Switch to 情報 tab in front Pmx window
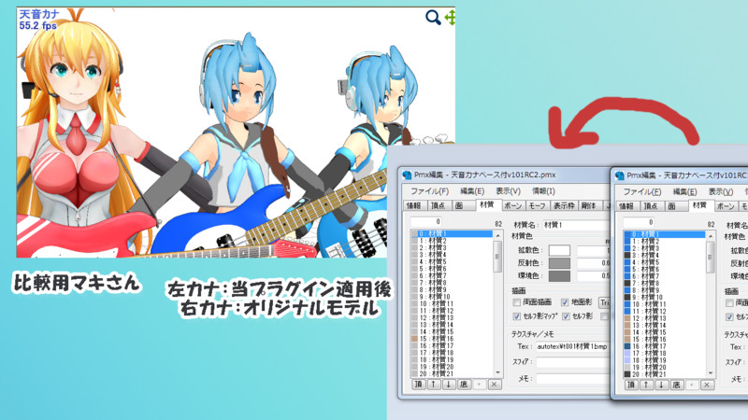Image resolution: width=748 pixels, height=420 pixels. point(626,206)
